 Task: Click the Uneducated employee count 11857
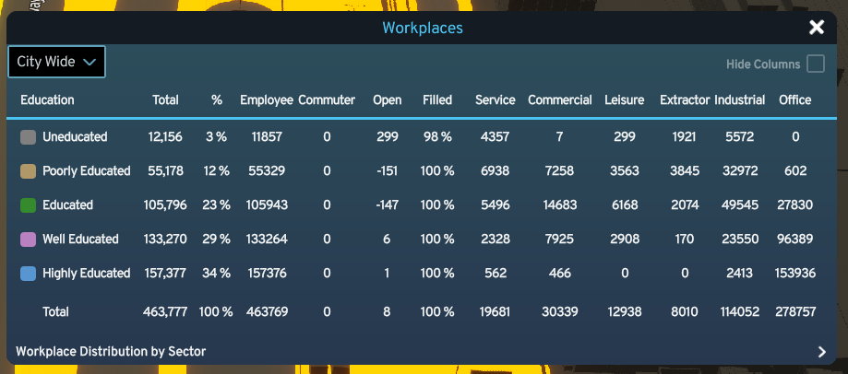(267, 137)
